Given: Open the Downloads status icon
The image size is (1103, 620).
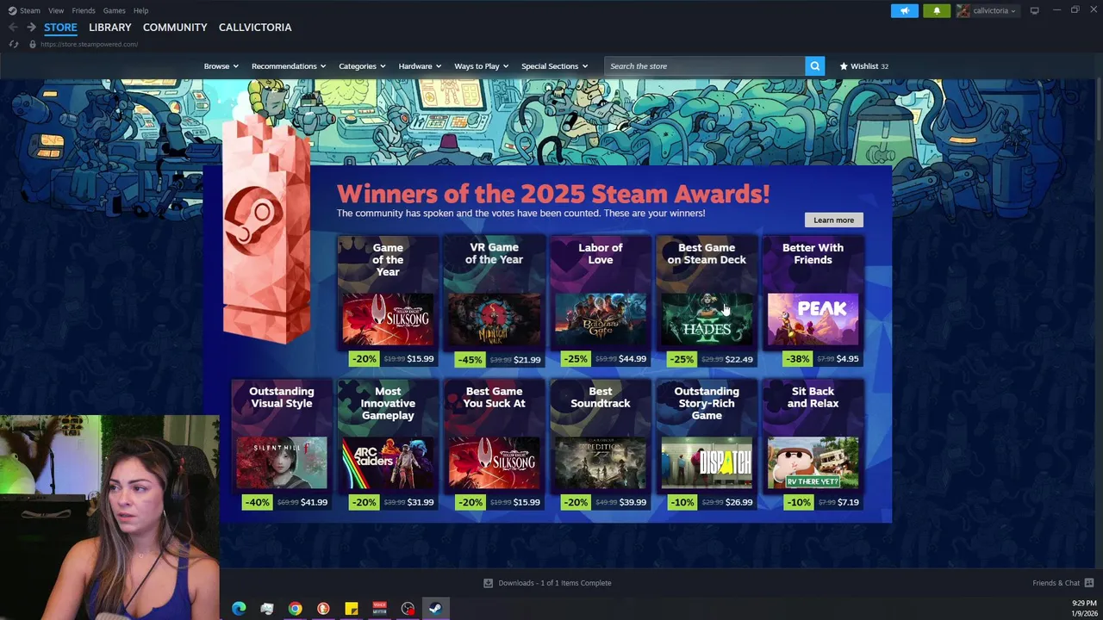Looking at the screenshot, I should 489,583.
